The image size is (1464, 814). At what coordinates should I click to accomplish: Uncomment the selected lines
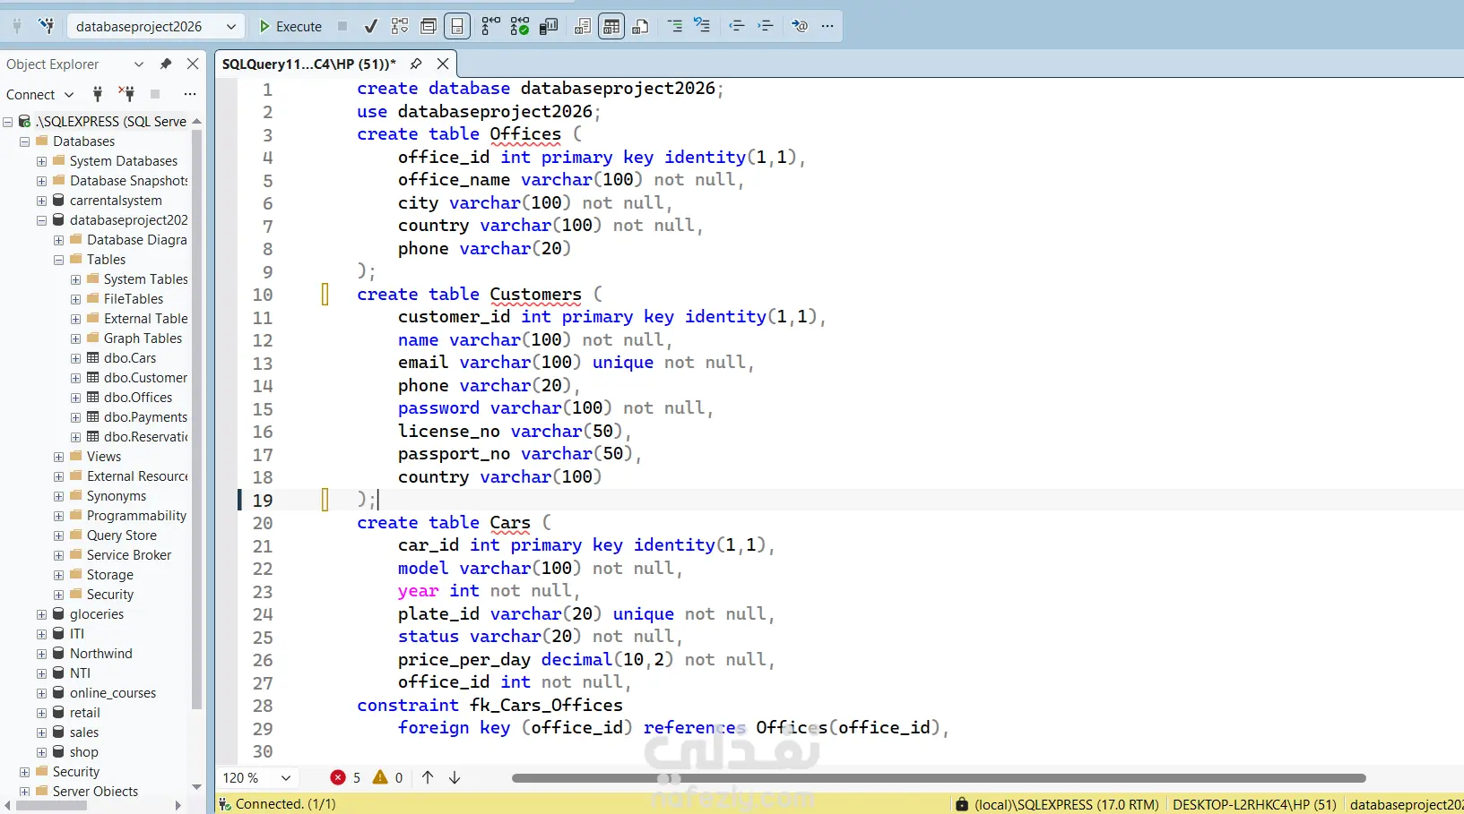click(x=702, y=26)
